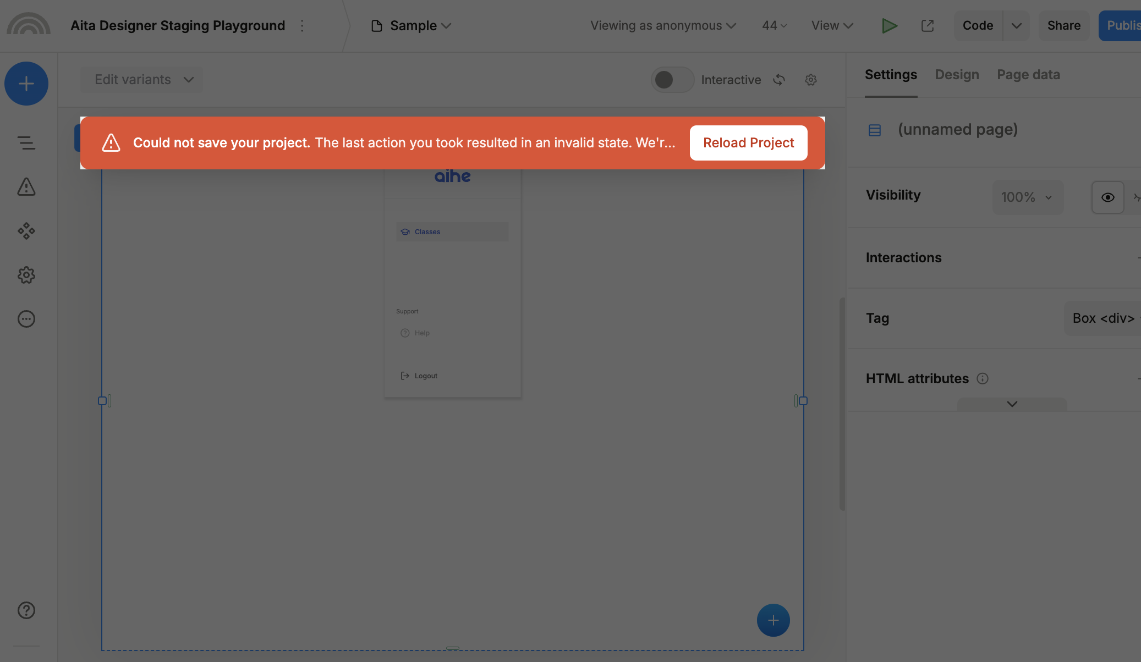This screenshot has height=662, width=1141.
Task: Open the outline tree icon in sidebar
Action: [x=26, y=143]
